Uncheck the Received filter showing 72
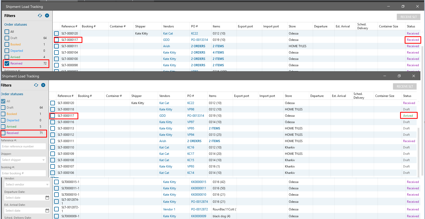The width and height of the screenshot is (425, 219). click(7, 63)
